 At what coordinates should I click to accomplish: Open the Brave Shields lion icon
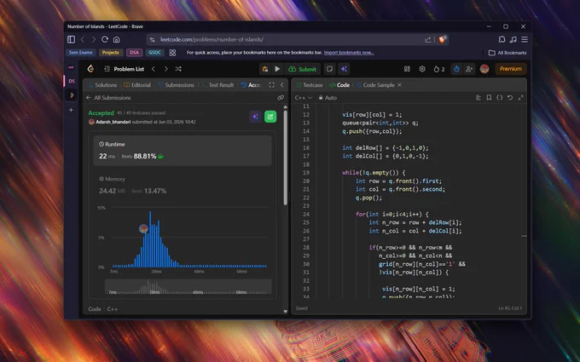pyautogui.click(x=443, y=39)
